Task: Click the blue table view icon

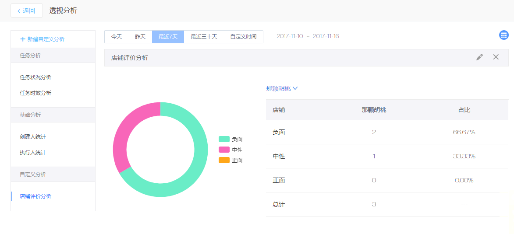Action: click(503, 35)
